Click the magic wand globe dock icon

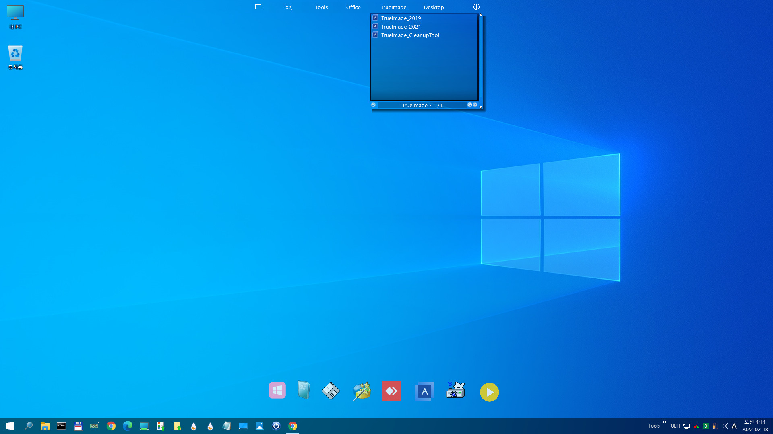(362, 391)
